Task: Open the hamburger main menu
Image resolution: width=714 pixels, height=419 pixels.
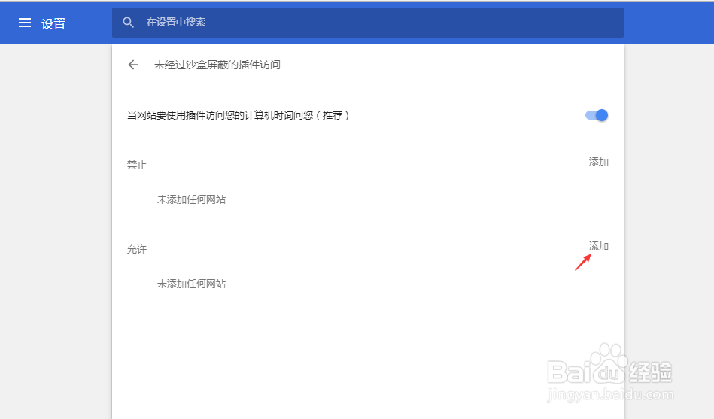Action: 25,23
